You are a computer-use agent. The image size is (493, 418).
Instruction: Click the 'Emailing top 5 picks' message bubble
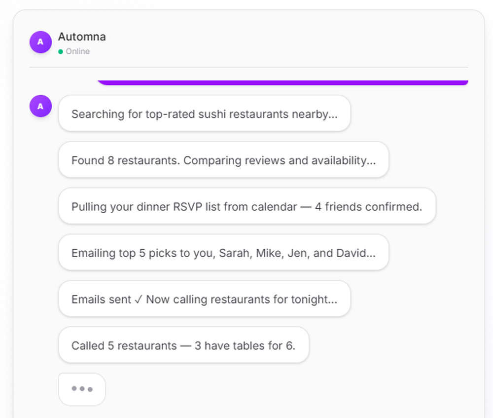[224, 253]
